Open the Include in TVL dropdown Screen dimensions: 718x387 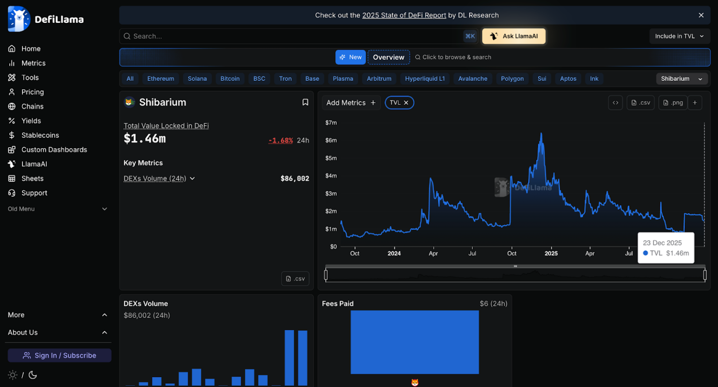click(679, 36)
